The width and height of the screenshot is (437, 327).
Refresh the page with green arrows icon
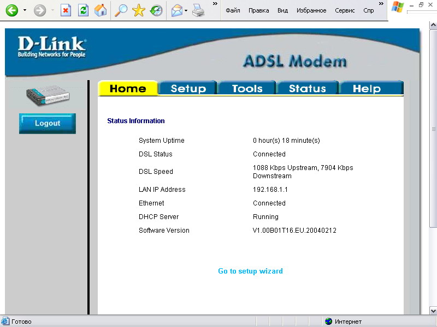[x=83, y=10]
